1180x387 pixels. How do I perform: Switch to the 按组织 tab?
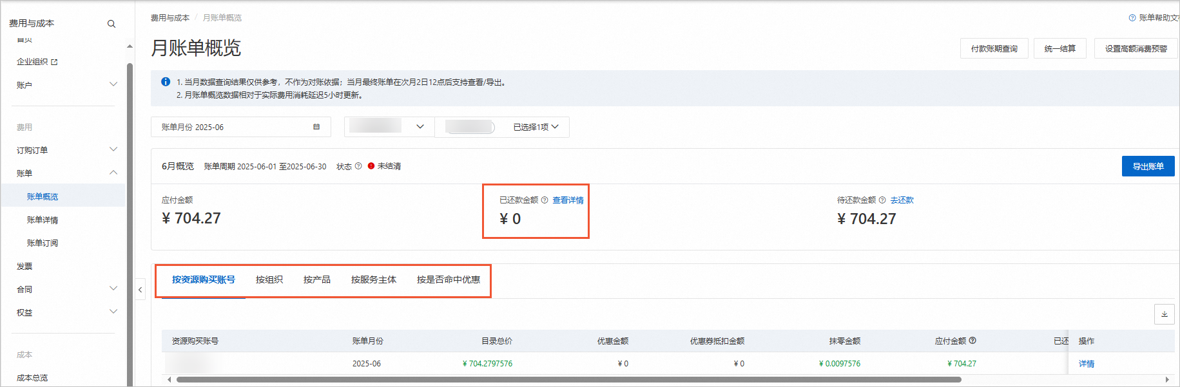pos(269,279)
